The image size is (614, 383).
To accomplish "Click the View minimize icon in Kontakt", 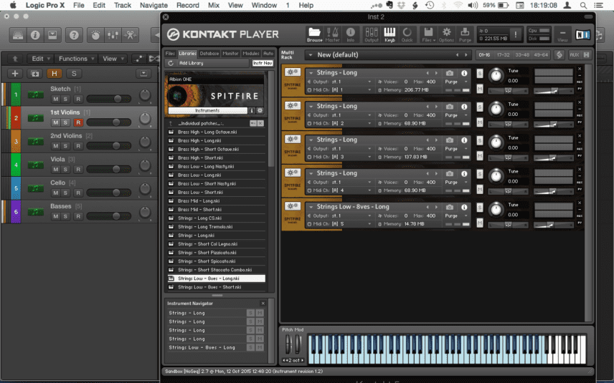I will click(562, 34).
